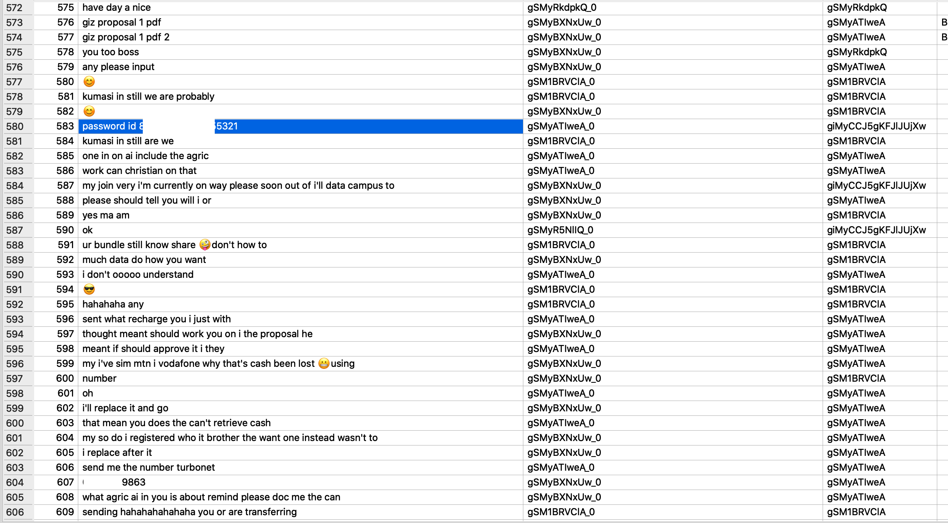Select cell 'gSM1BRVClA_0' in row 609

click(x=673, y=512)
